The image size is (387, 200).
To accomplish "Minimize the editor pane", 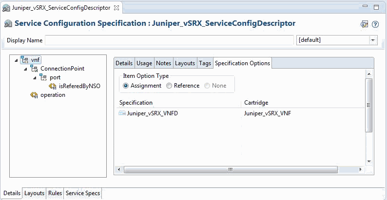I will pyautogui.click(x=365, y=7).
